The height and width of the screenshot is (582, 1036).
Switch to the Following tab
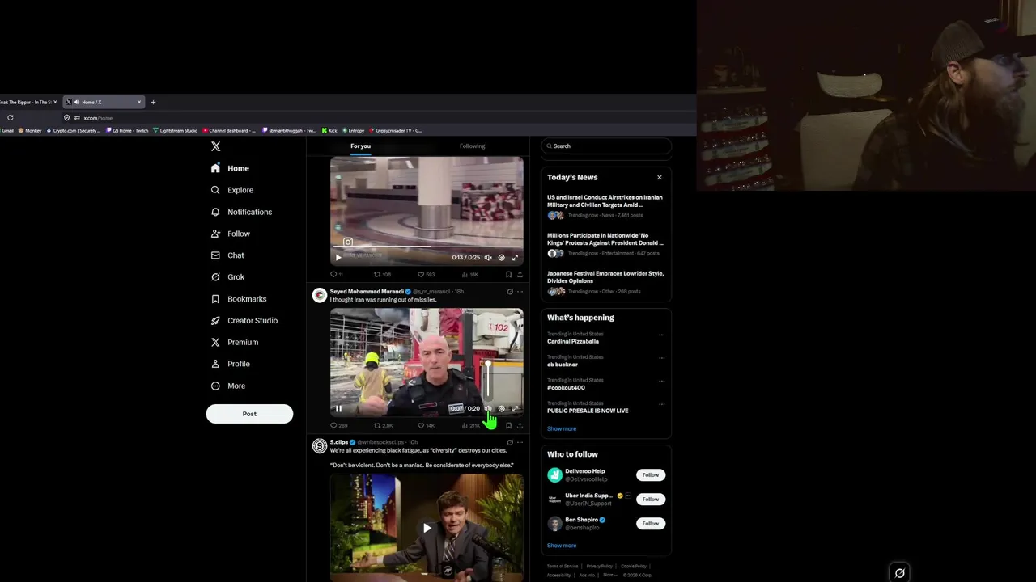point(472,145)
